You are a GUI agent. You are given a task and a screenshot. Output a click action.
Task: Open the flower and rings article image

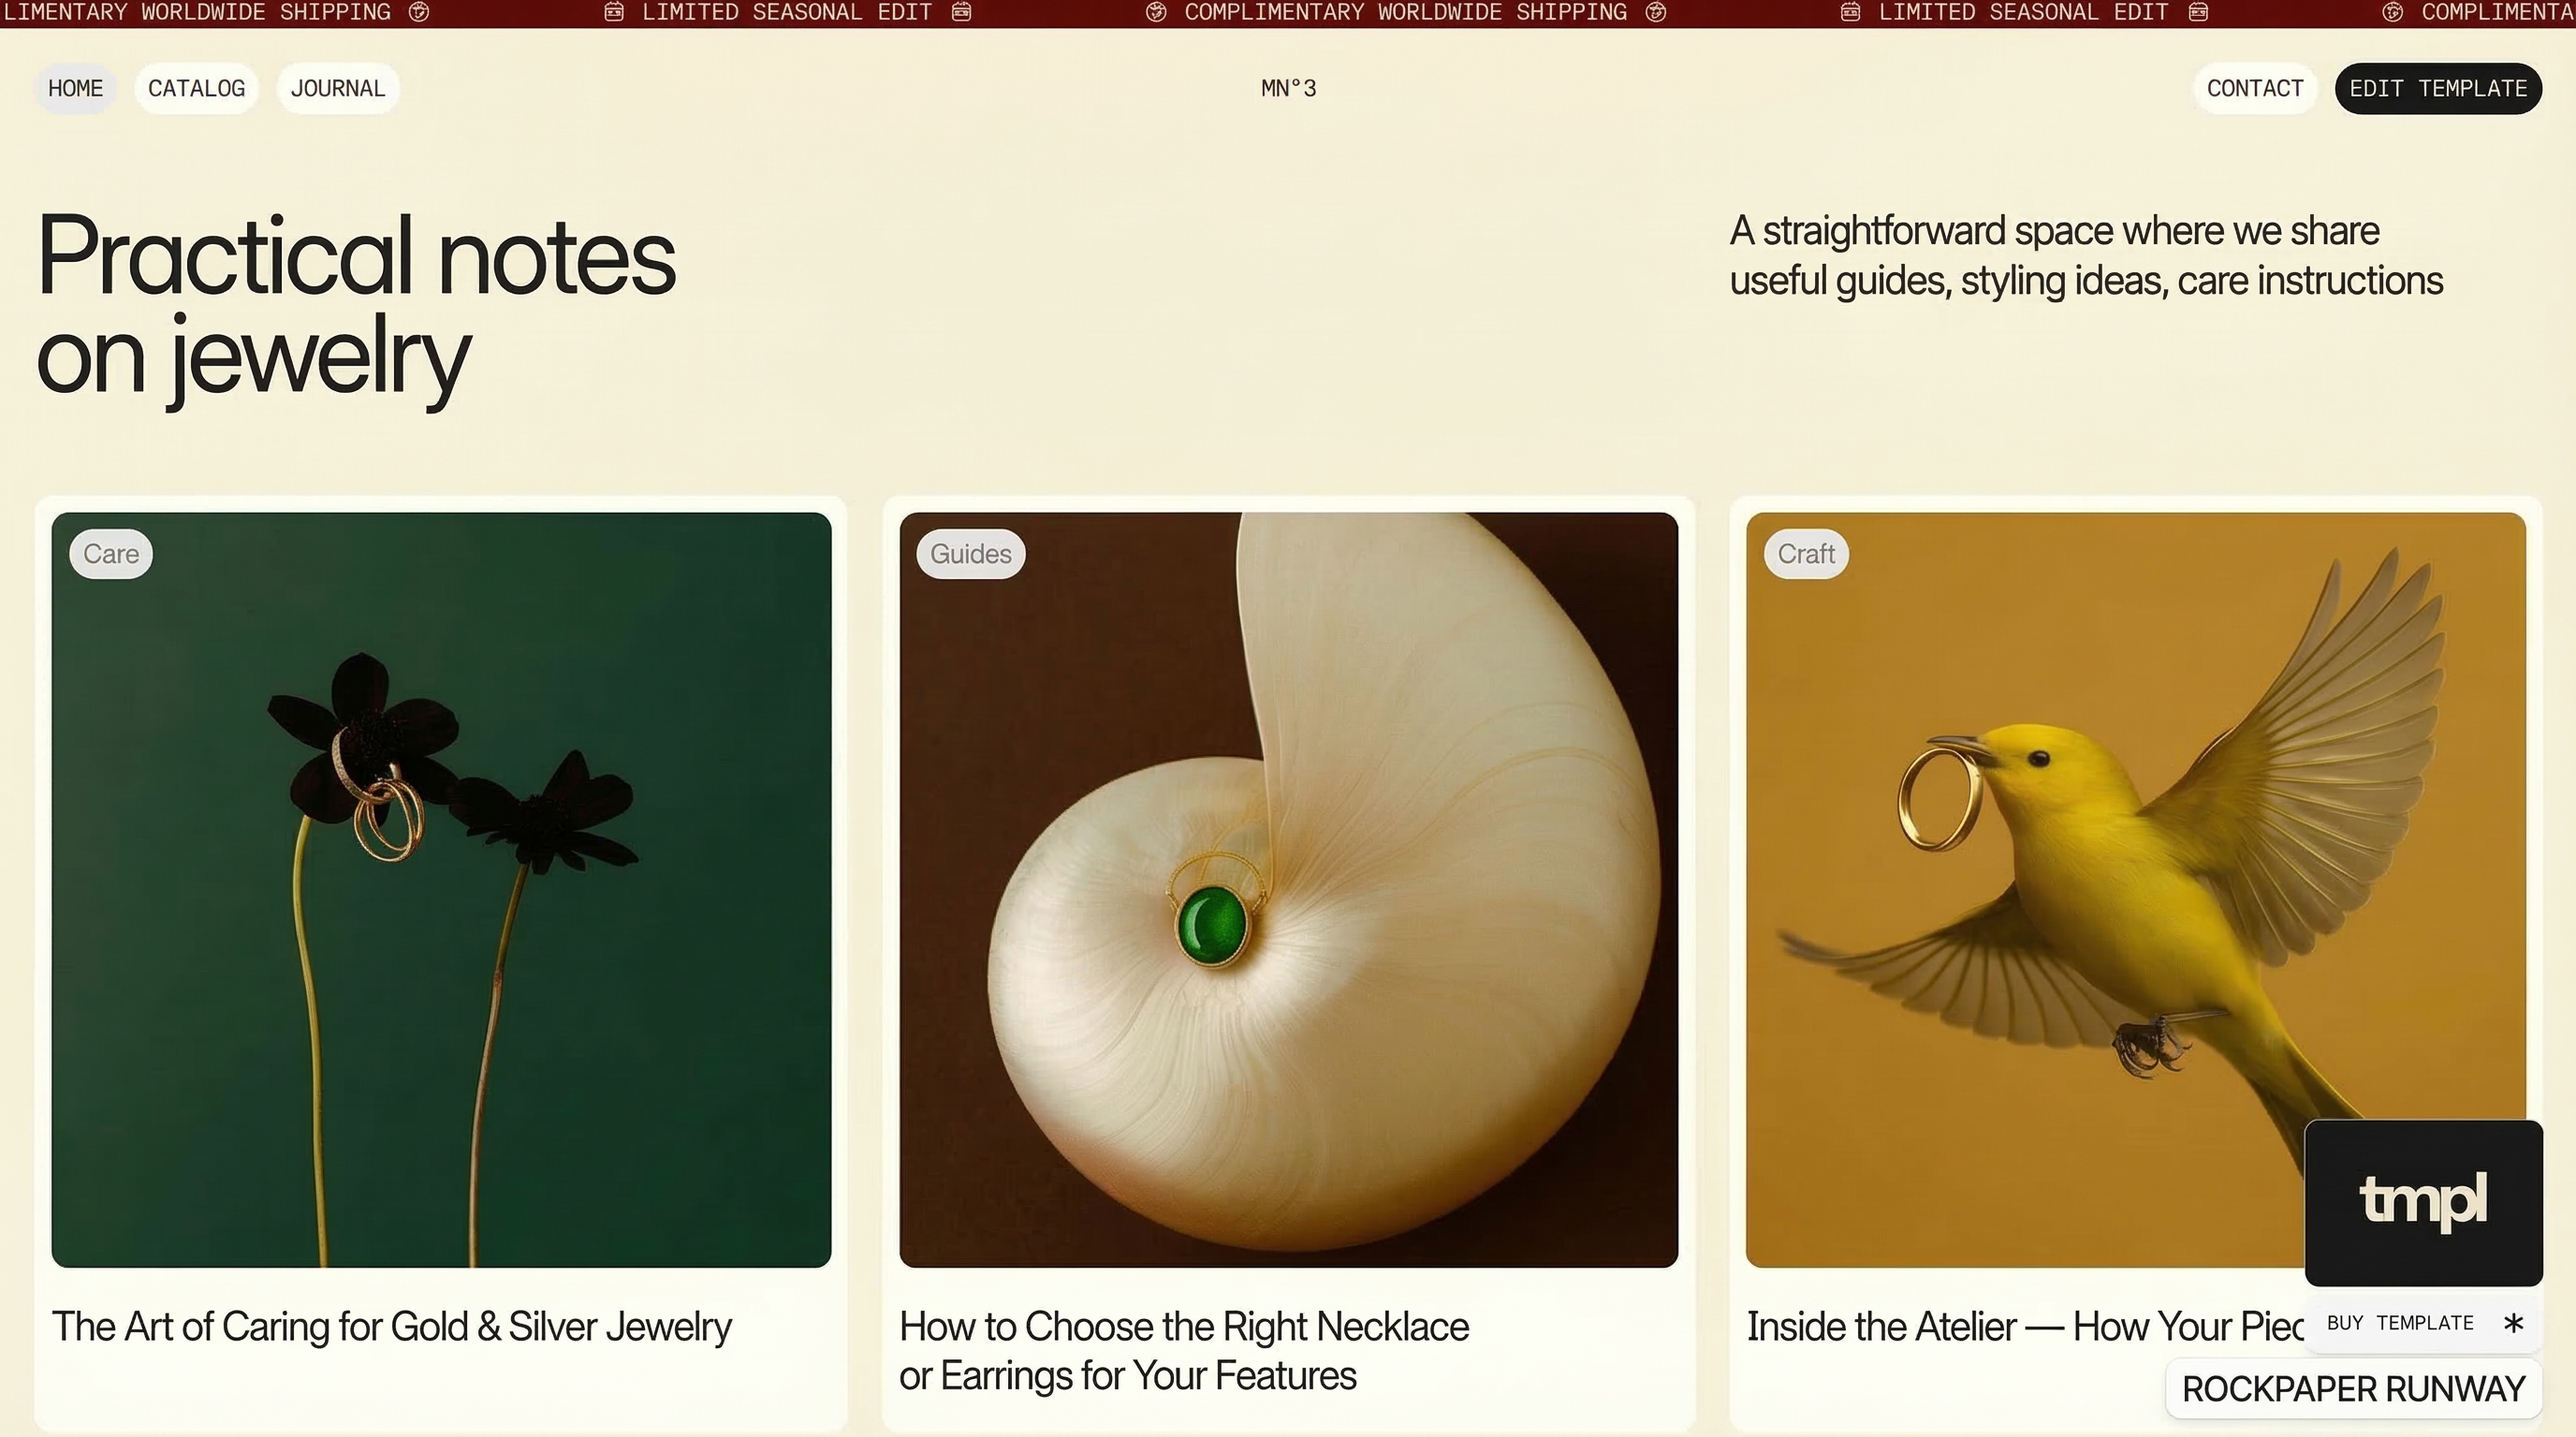(x=441, y=890)
